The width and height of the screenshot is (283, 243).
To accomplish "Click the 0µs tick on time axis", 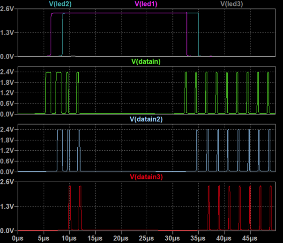I will [x=17, y=238].
